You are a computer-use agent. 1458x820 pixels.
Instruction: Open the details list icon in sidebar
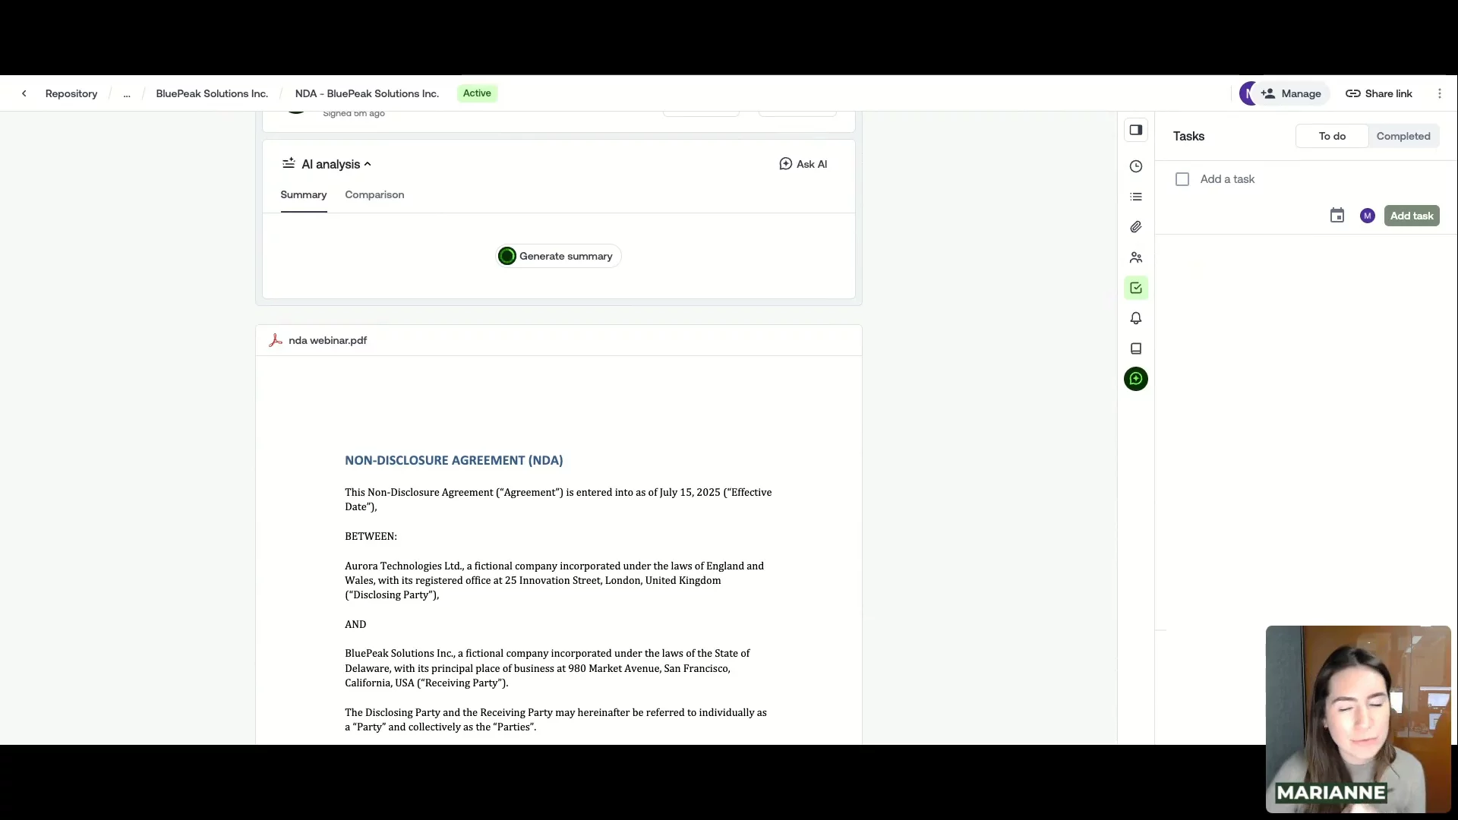1135,197
